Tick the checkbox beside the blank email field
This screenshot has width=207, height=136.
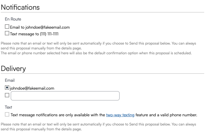(7, 95)
